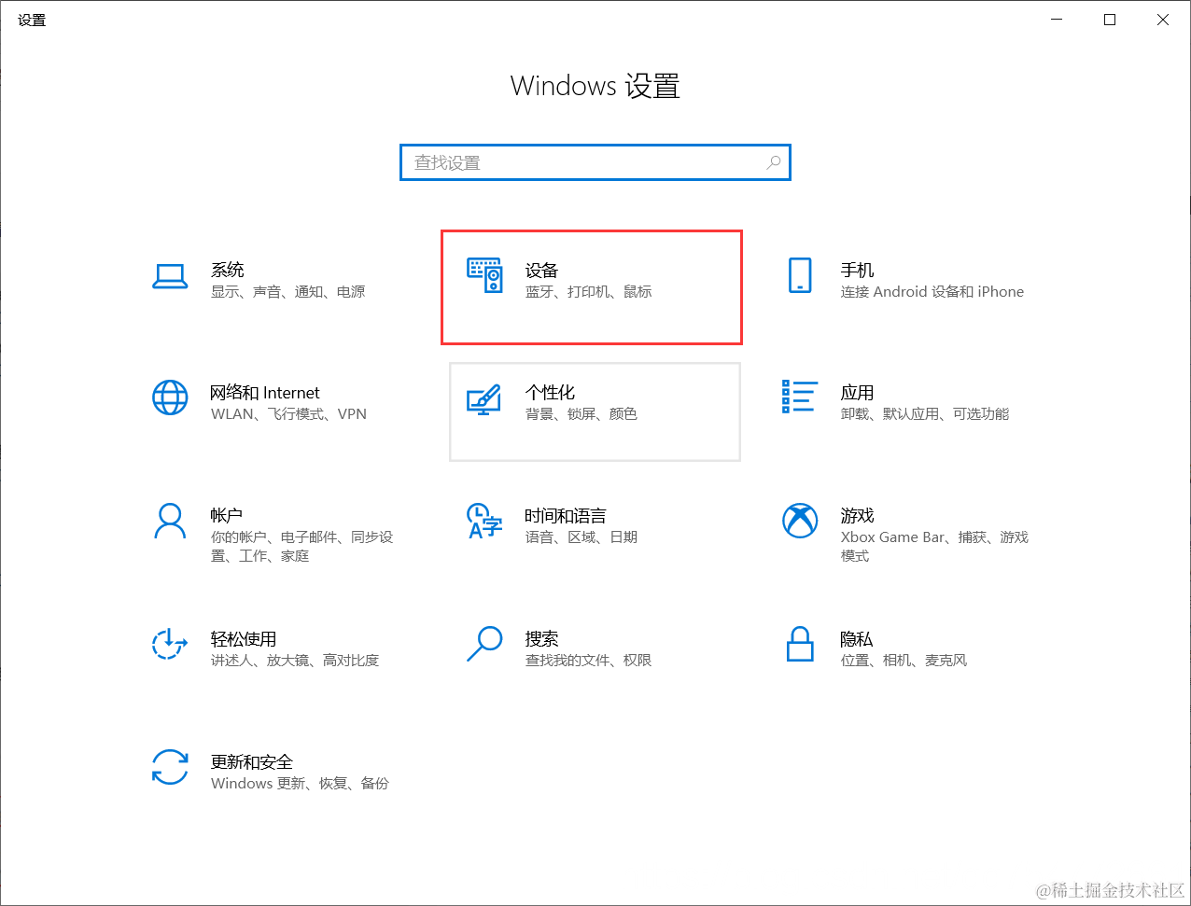The image size is (1191, 906).
Task: Click the text 查找我的文件、权限
Action: pyautogui.click(x=589, y=661)
